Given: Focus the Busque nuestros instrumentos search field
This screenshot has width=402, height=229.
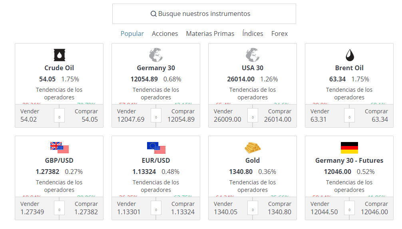Looking at the screenshot, I should point(204,14).
